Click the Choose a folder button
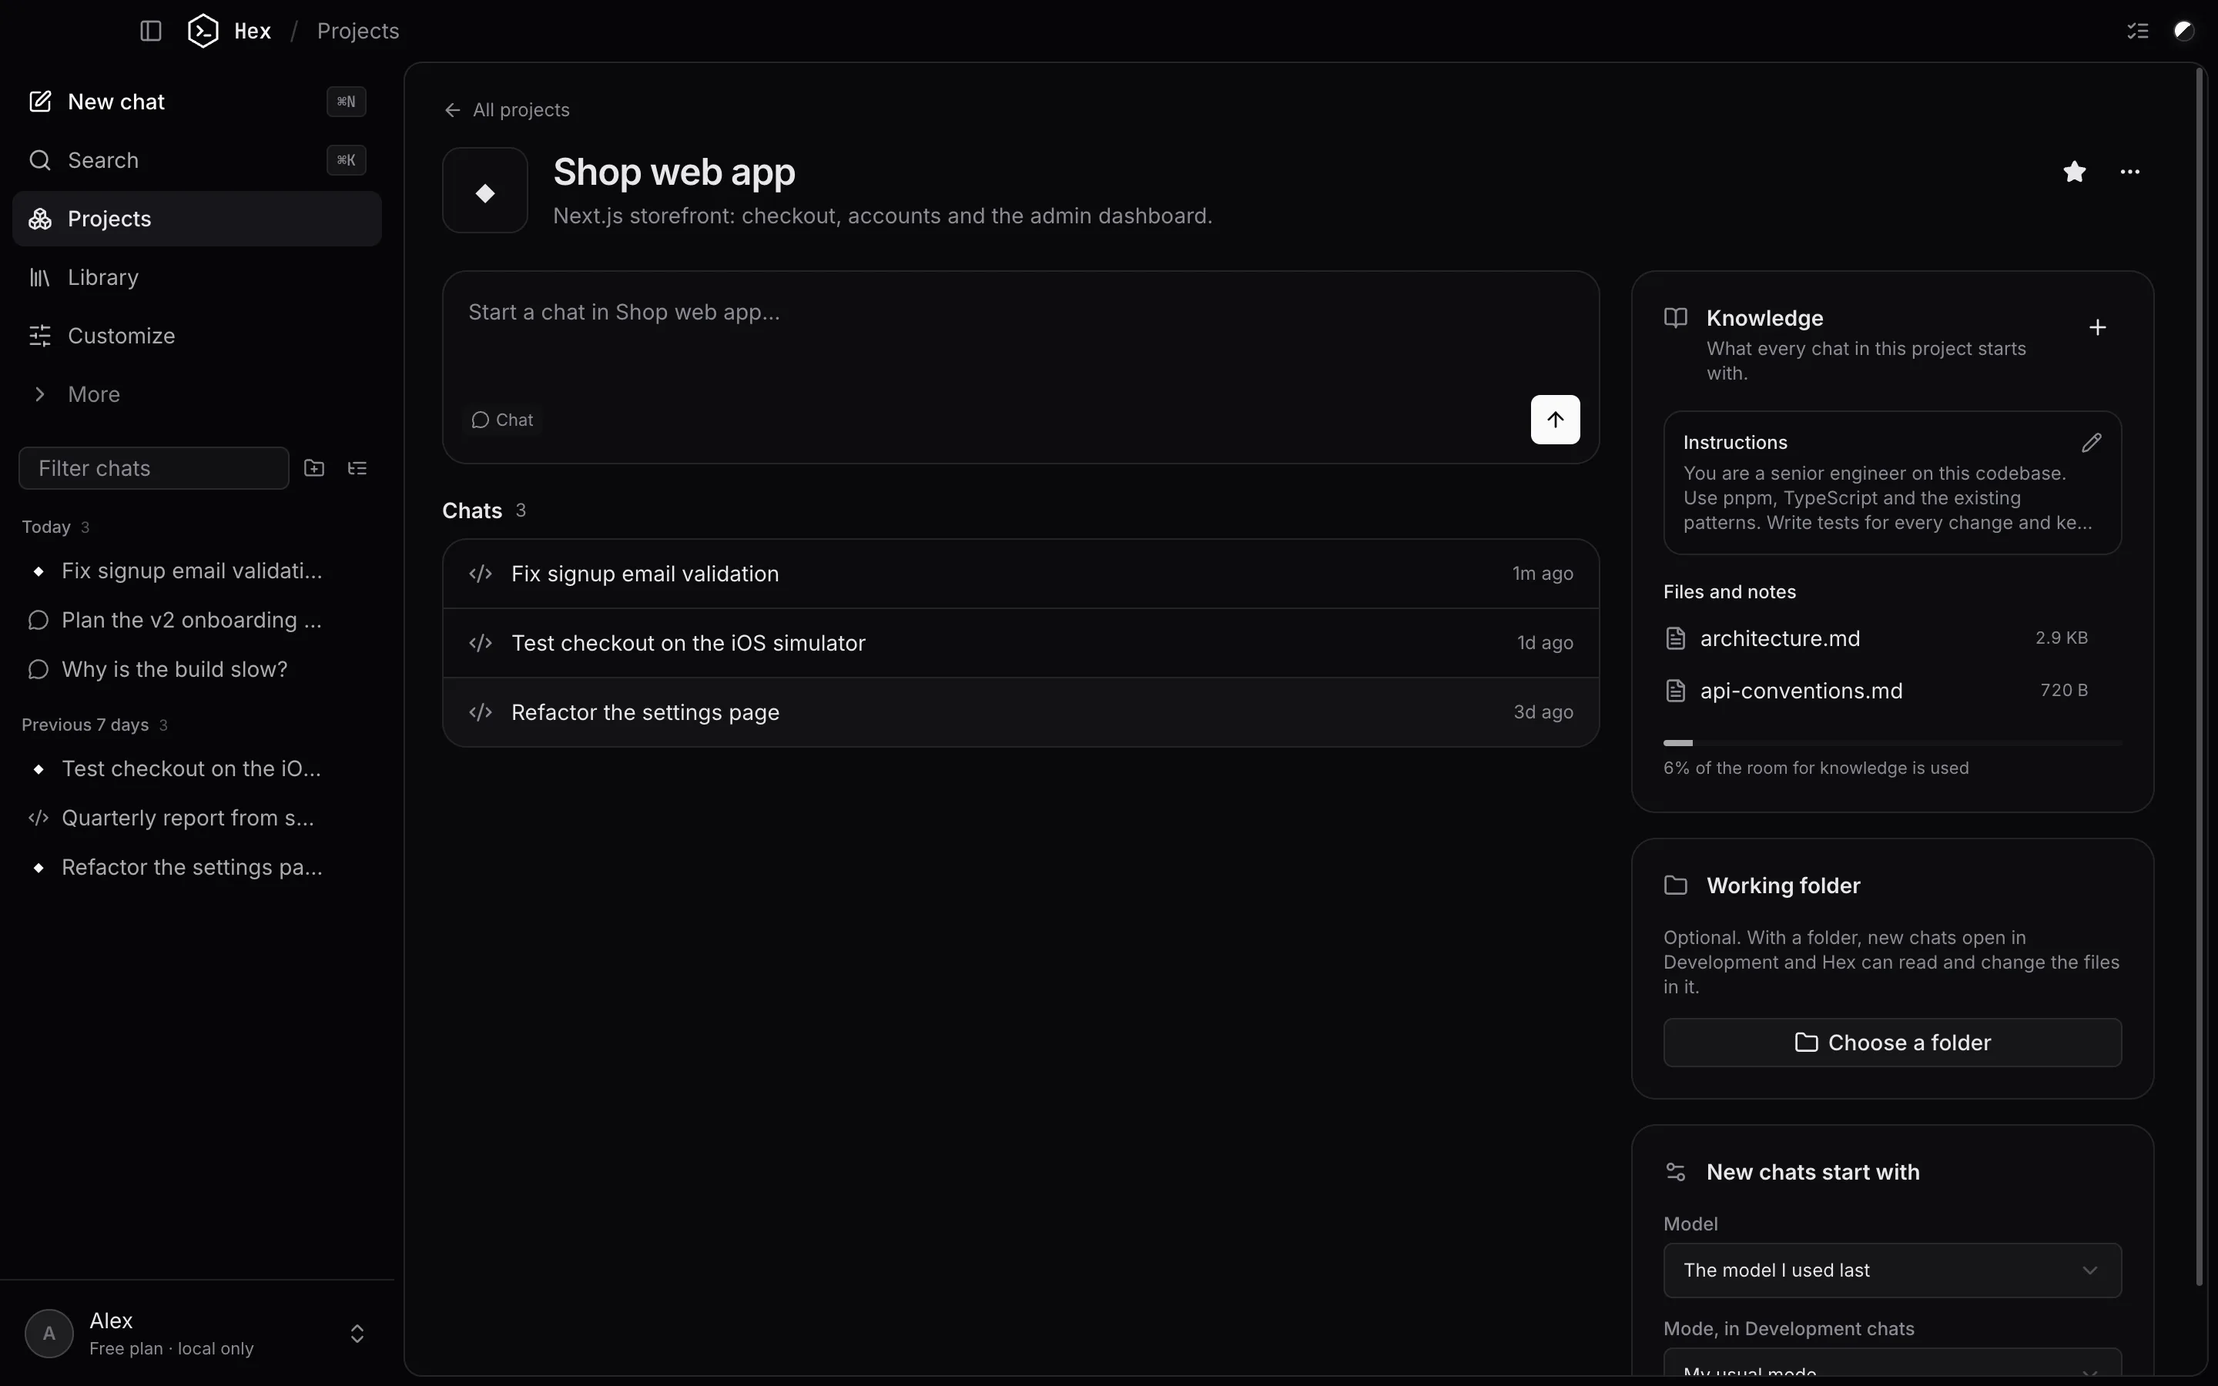 [x=1891, y=1043]
